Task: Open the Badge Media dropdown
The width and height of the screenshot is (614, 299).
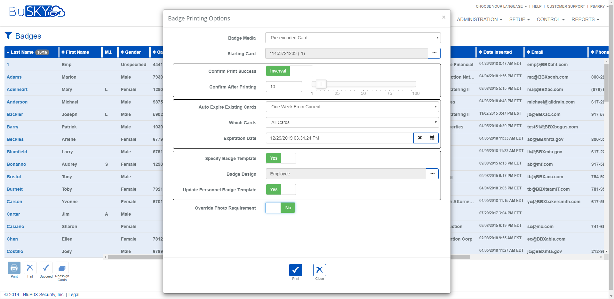Action: (x=353, y=38)
